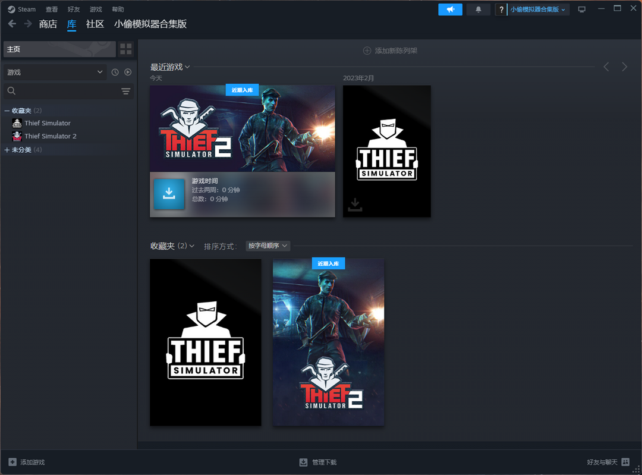Screen dimensions: 642x475
Task: Open the 小偷模拟器合集版 profile tab
Action: [150, 24]
